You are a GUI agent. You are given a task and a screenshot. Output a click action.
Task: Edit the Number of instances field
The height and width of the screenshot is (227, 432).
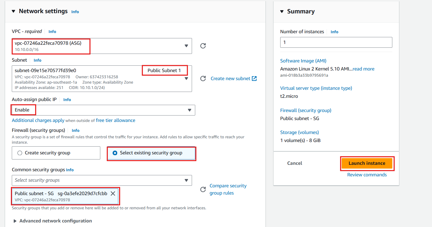(x=336, y=42)
